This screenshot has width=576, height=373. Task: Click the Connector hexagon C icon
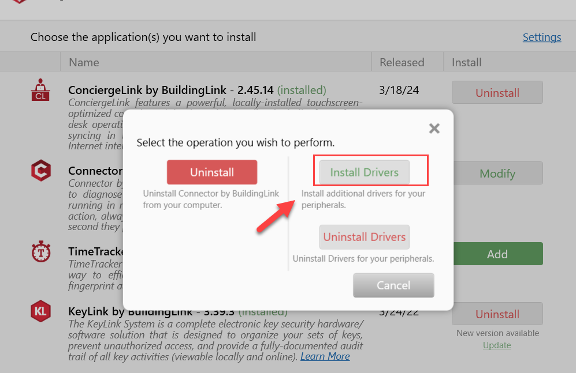(x=41, y=171)
